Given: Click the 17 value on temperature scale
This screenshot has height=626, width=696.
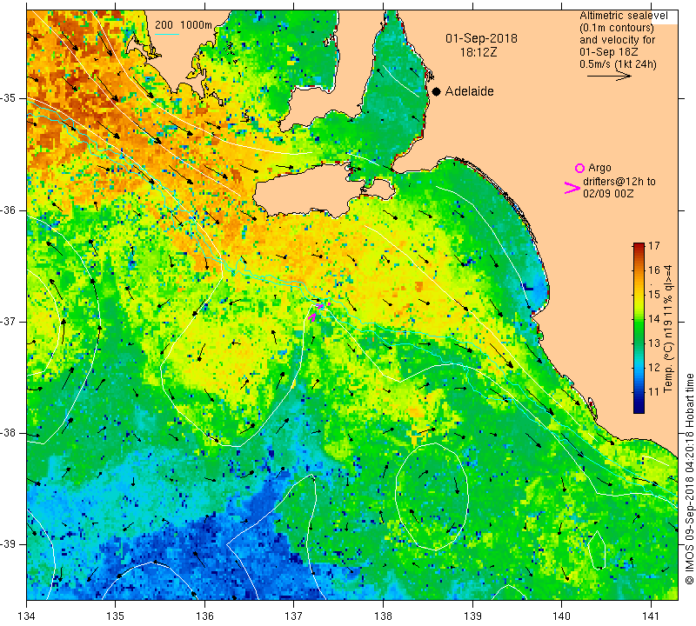Looking at the screenshot, I should [x=654, y=245].
